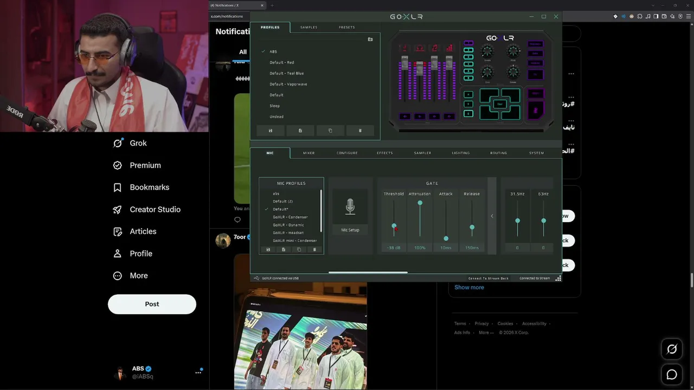Click the music note icon above third fader
Screen dimensions: 694x390
pyautogui.click(x=434, y=48)
